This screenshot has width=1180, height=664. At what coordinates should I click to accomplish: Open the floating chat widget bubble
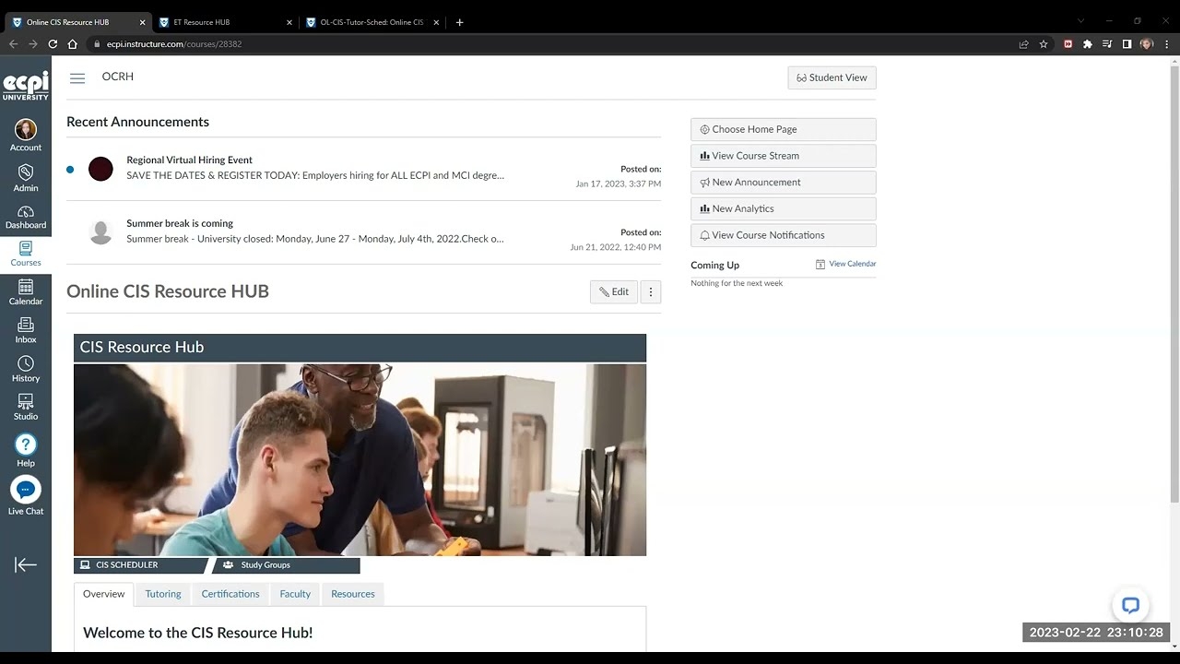[1130, 606]
